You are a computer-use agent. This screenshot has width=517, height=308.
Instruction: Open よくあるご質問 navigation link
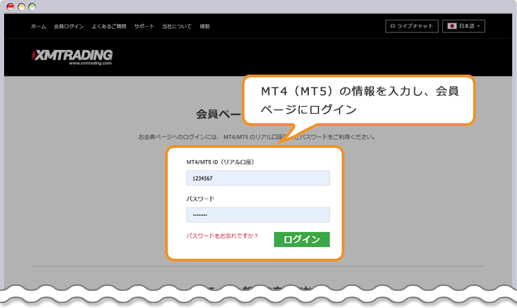(109, 27)
